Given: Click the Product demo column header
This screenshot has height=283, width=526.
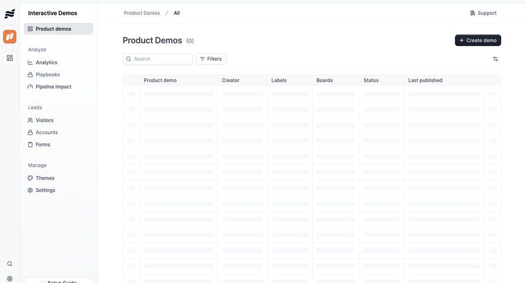Looking at the screenshot, I should click(x=160, y=80).
